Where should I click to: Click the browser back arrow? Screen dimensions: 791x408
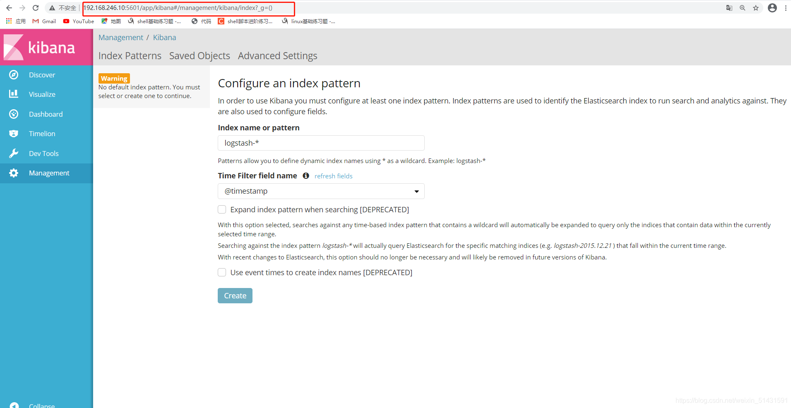click(x=9, y=8)
